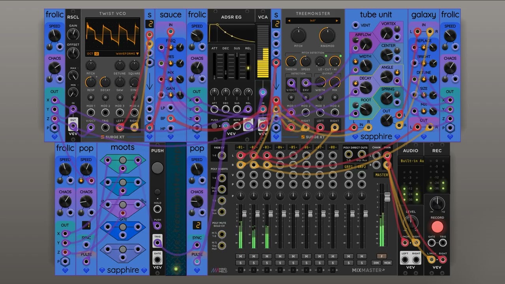The width and height of the screenshot is (505, 284).
Task: Click the ADSR EG envelope curve display
Action: pos(231,33)
